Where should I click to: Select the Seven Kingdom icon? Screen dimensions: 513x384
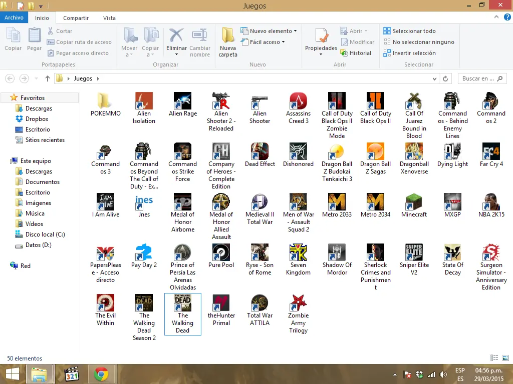click(299, 260)
